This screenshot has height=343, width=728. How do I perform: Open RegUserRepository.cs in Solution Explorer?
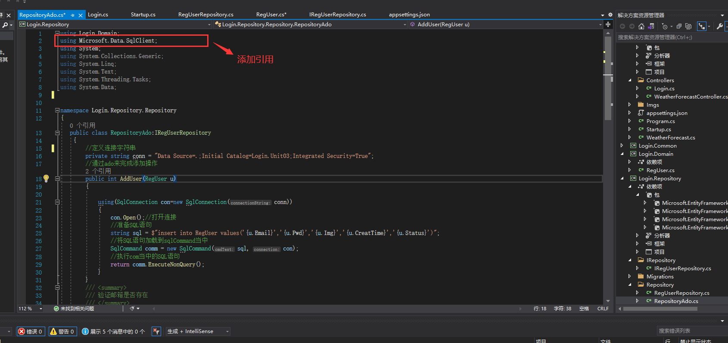point(681,293)
